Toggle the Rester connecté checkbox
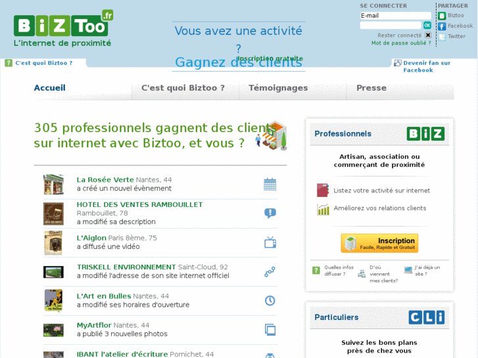 coord(428,35)
